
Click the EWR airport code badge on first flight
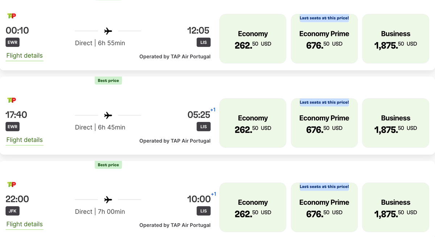click(12, 42)
